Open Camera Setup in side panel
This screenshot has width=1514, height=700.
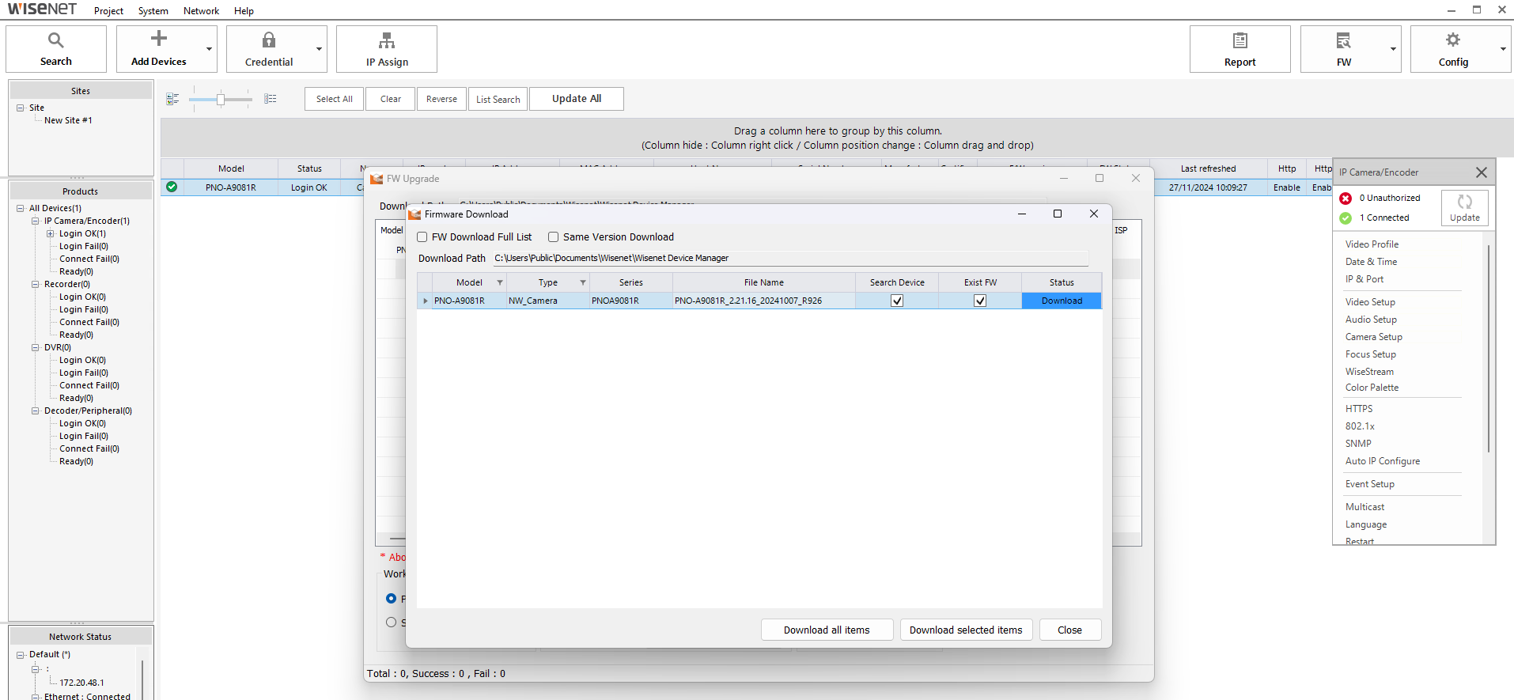click(x=1373, y=337)
